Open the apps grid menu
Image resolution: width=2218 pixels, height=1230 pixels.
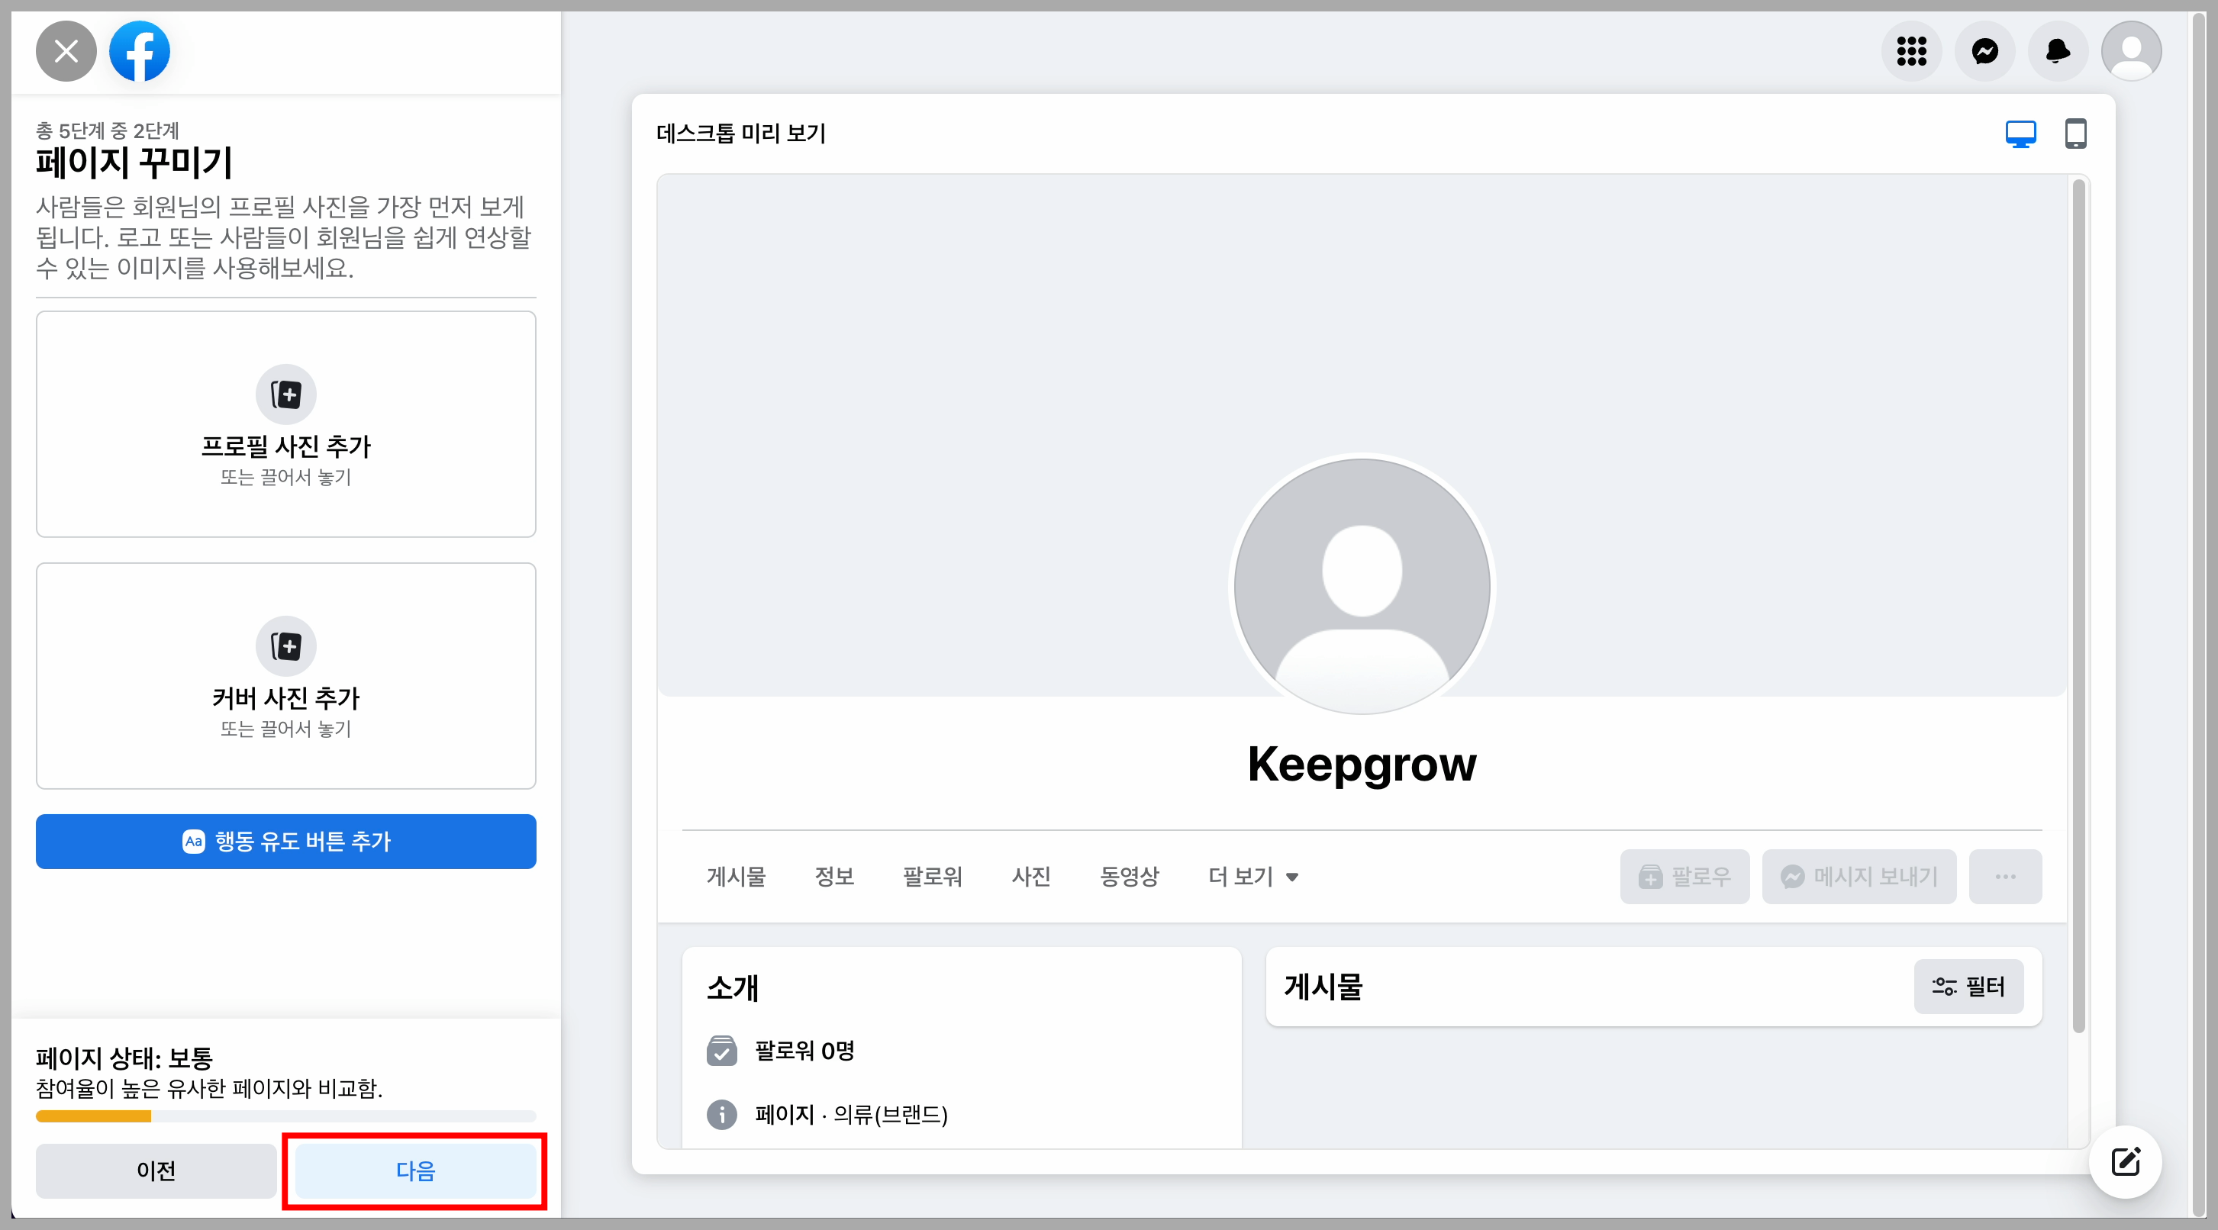pos(1911,52)
